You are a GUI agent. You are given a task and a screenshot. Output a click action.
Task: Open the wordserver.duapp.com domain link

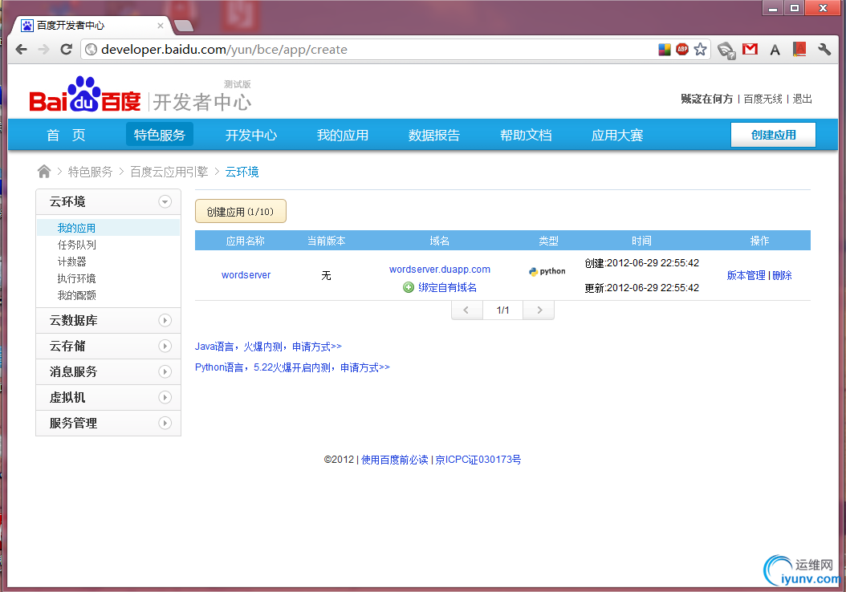click(440, 269)
